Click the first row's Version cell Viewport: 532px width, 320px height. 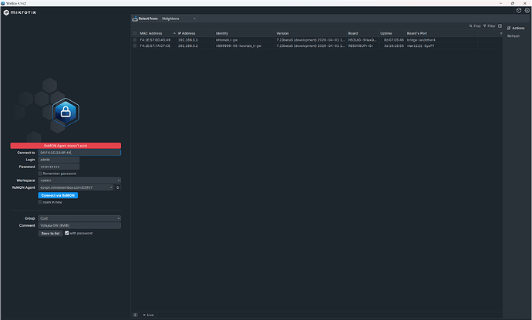[311, 39]
